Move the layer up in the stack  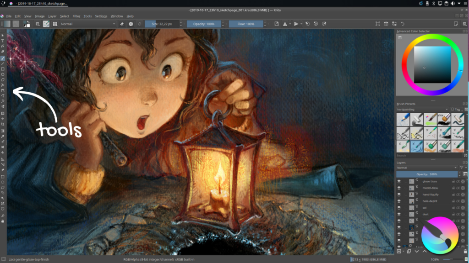425,252
